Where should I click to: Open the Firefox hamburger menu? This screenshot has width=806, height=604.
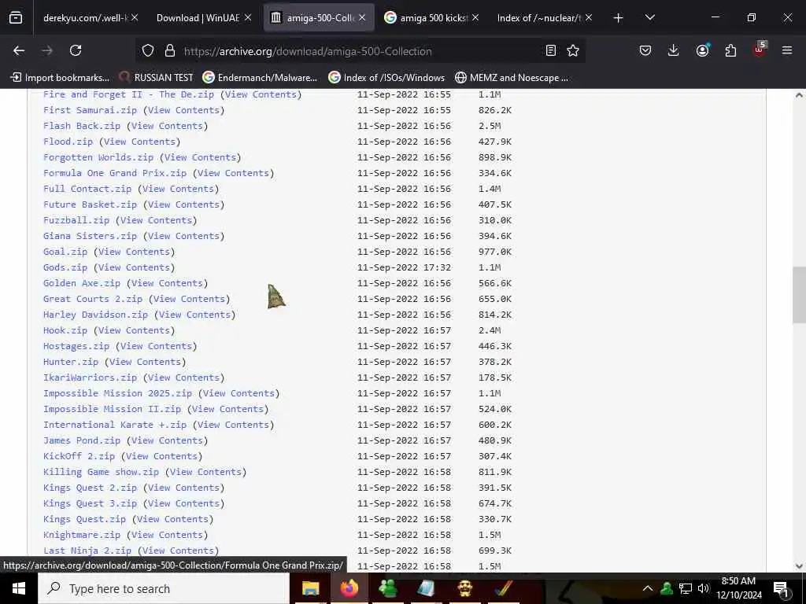tap(787, 50)
